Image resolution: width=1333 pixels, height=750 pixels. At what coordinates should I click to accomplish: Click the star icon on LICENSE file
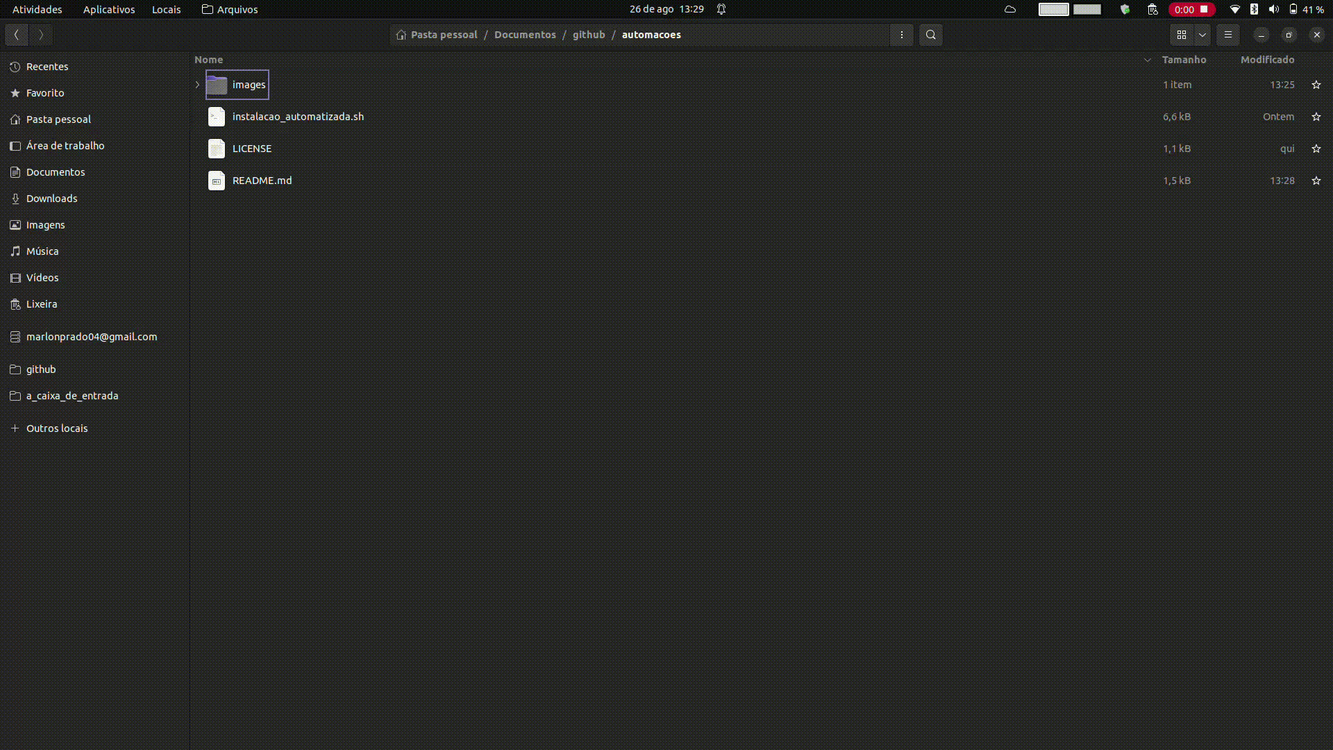coord(1316,147)
